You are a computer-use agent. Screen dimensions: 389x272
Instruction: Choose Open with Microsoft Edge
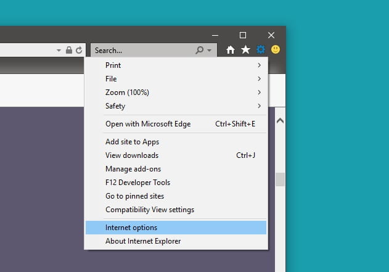(176, 124)
